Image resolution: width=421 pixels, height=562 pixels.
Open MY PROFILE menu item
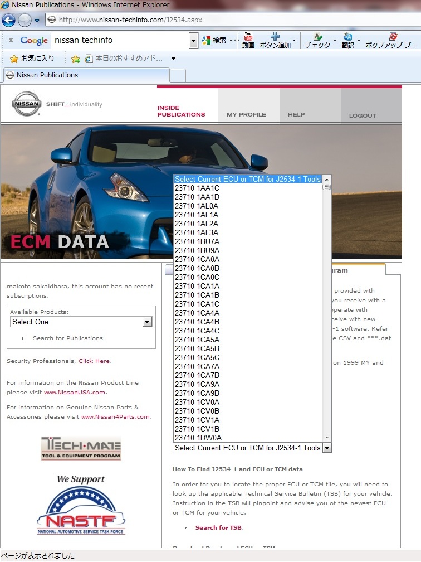click(246, 115)
